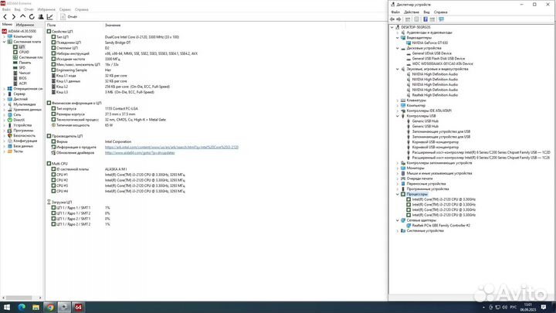Switch to the Избранное tab in AIDA64 sidebar
The image size is (556, 313).
tap(25, 25)
